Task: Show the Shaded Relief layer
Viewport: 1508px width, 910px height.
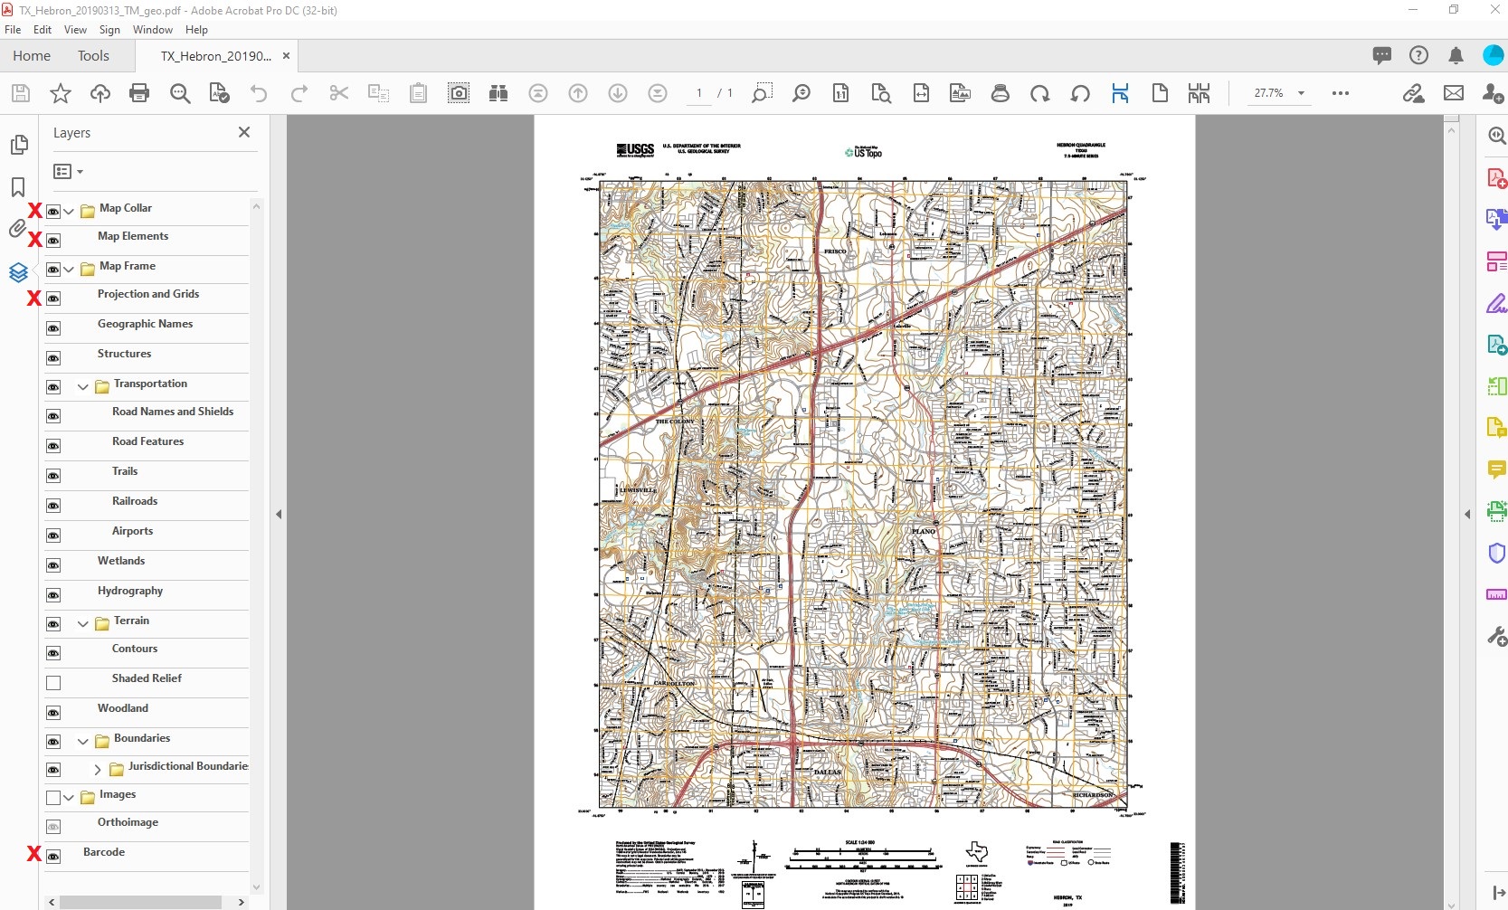Action: [53, 682]
